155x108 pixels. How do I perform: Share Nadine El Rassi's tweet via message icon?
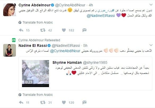[85, 102]
